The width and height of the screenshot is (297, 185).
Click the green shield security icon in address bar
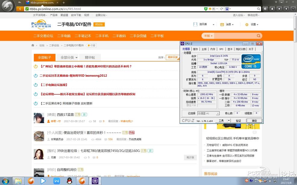(x=206, y=9)
